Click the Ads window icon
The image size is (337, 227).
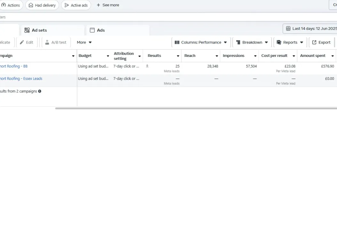pos(92,30)
